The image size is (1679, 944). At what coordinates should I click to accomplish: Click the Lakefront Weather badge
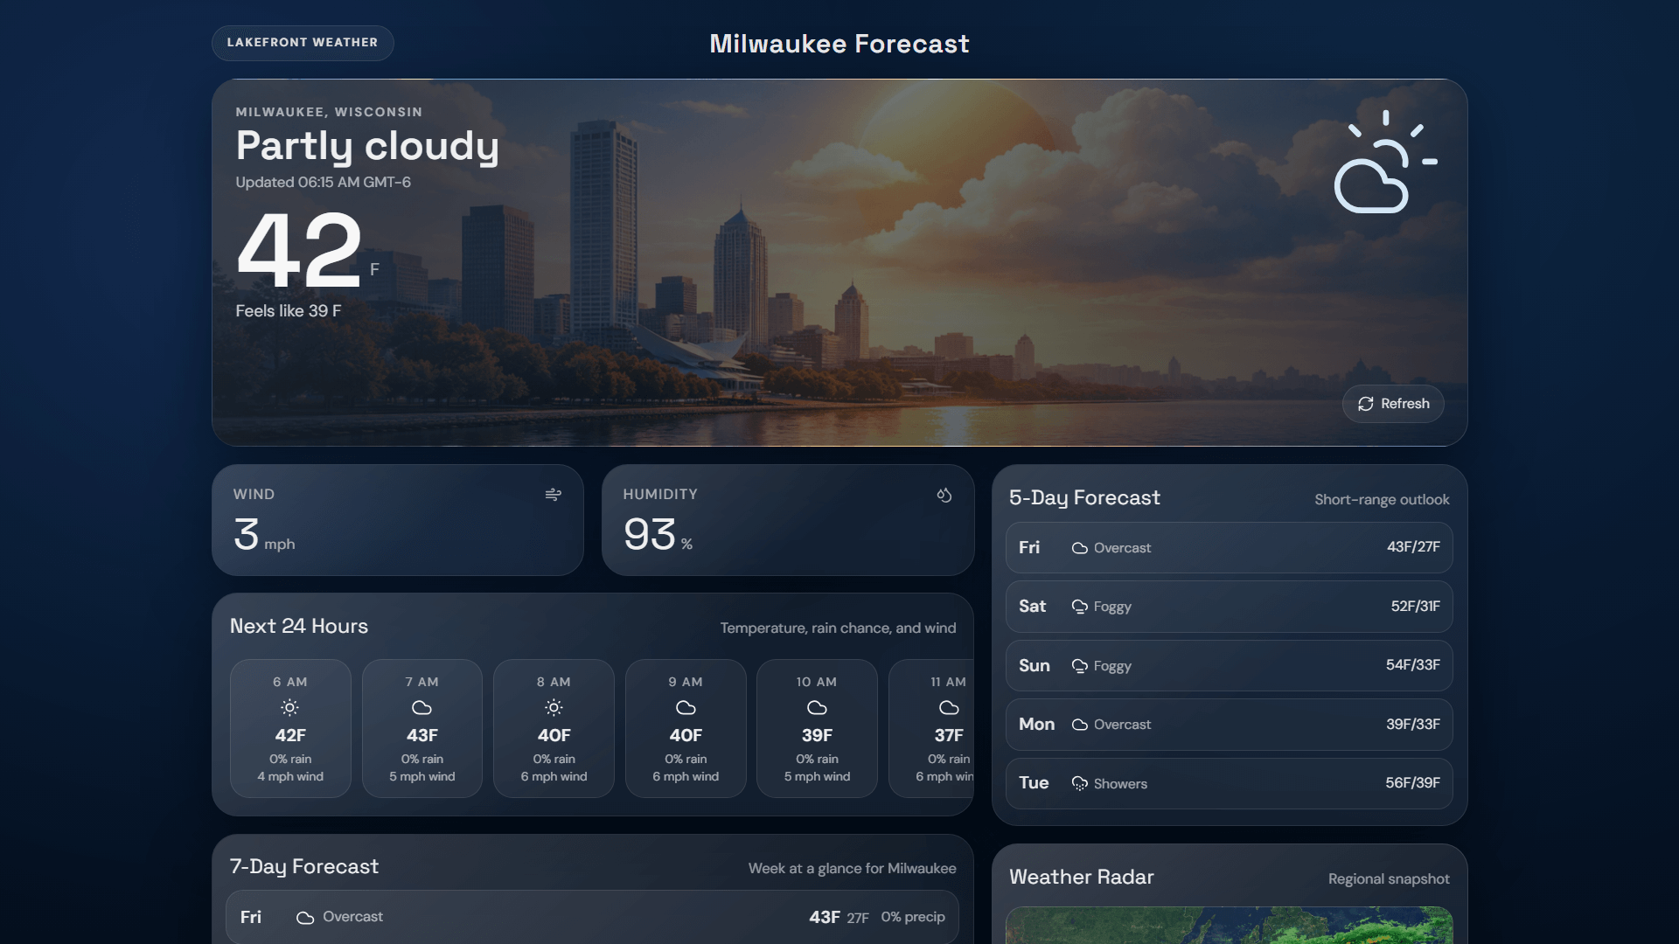click(303, 43)
